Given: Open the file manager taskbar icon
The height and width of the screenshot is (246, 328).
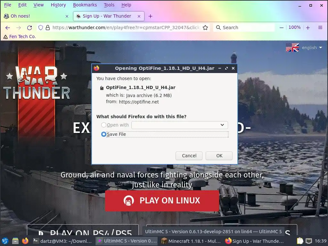Looking at the screenshot, I should coord(15,241).
